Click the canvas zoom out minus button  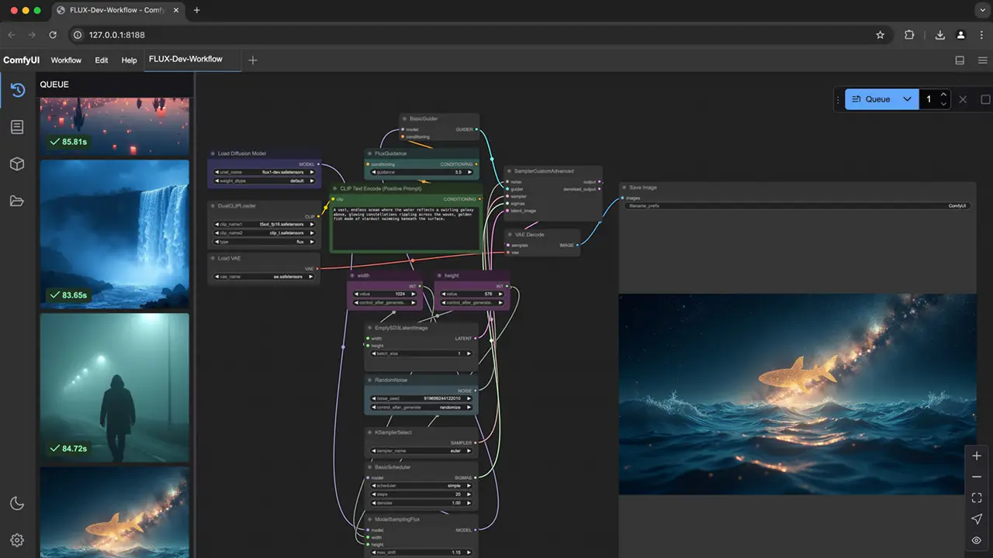pyautogui.click(x=977, y=477)
